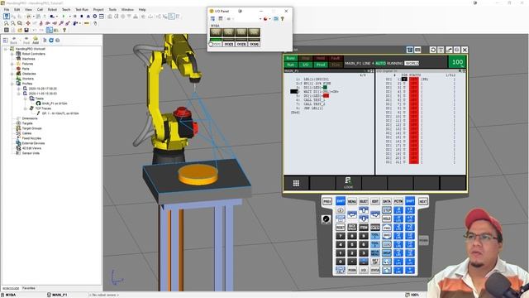The width and height of the screenshot is (529, 298).
Task: Click the measurement ruler toolbar icon
Action: [x=87, y=23]
